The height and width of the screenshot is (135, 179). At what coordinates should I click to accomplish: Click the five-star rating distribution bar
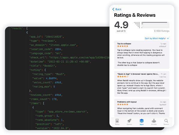coord(155,22)
